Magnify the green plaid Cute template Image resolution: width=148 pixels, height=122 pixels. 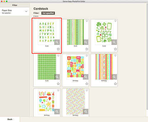coord(57,77)
